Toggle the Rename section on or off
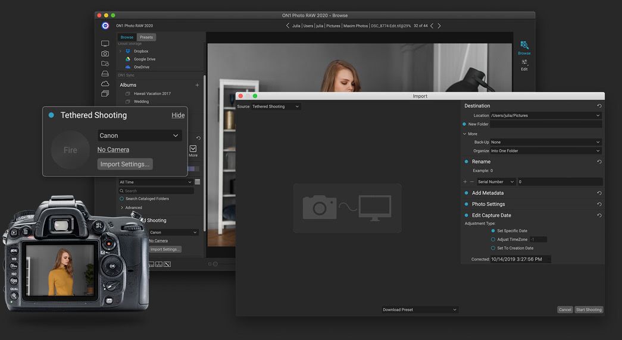 click(467, 162)
